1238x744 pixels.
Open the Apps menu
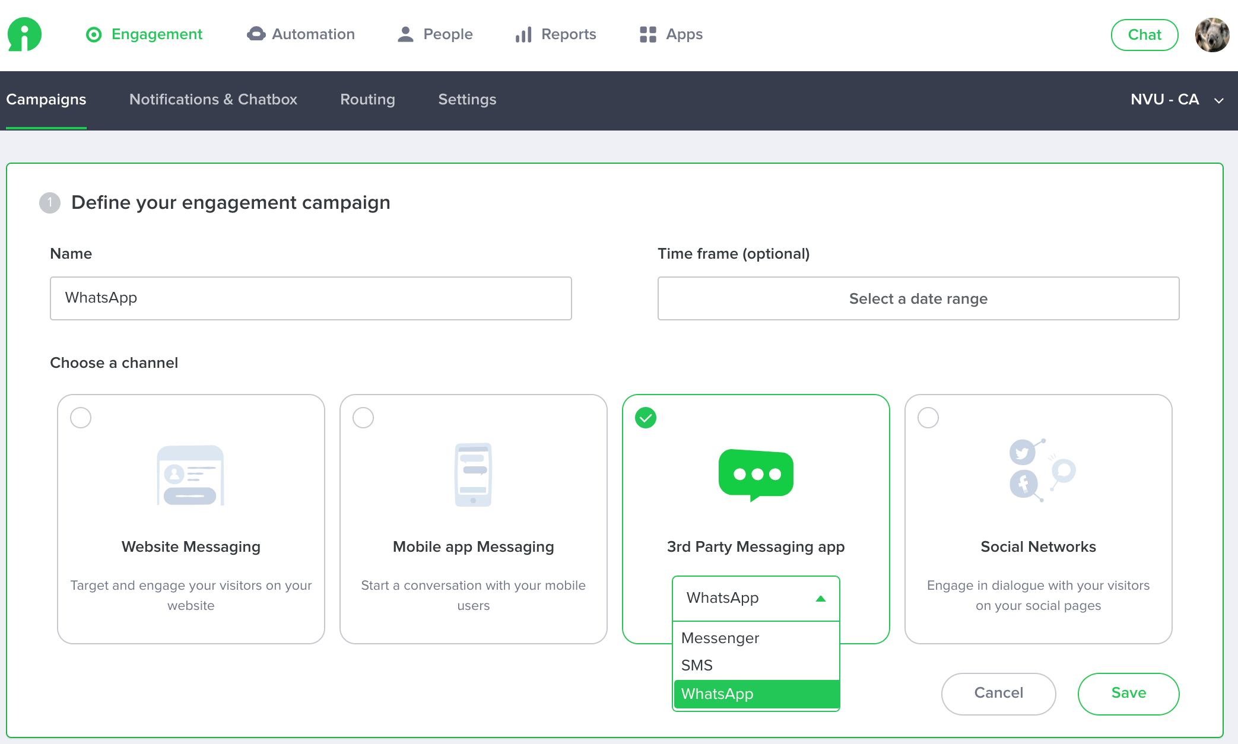pyautogui.click(x=671, y=34)
